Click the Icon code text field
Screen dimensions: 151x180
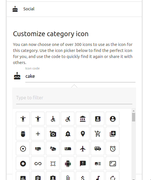80,76
